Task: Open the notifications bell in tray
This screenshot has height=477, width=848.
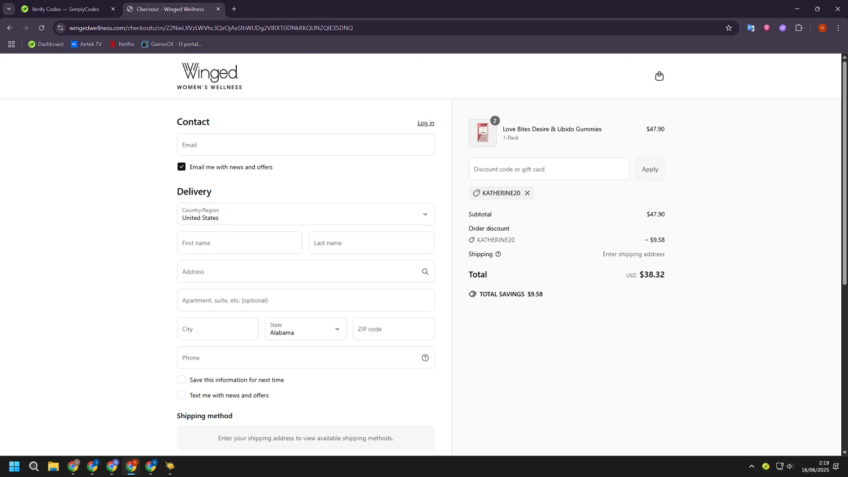Action: [836, 466]
